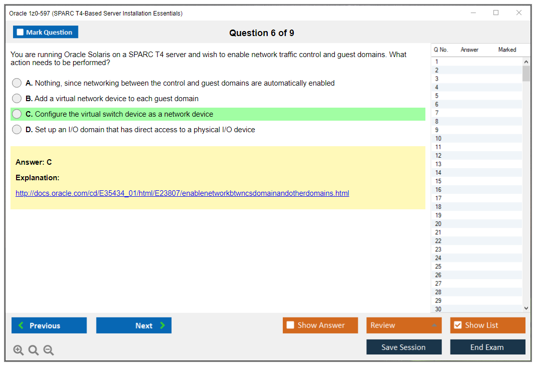Open the Review dropdown
538x368 pixels.
click(x=404, y=325)
